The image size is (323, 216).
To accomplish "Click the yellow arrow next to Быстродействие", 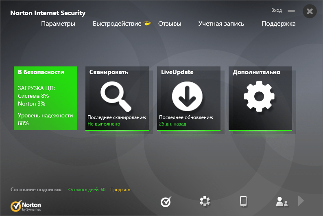I will click(147, 24).
